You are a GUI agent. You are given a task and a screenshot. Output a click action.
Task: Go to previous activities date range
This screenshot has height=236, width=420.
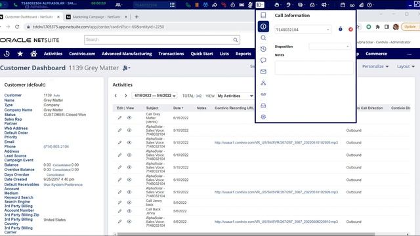(x=115, y=96)
